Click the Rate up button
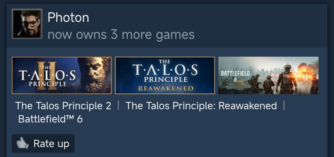 [x=43, y=143]
